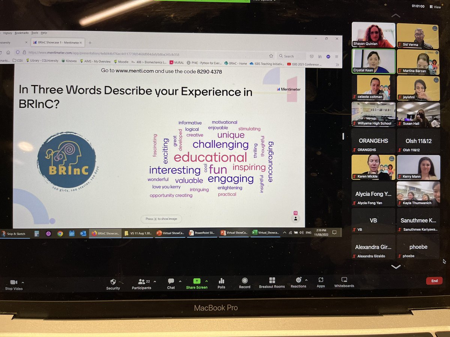Open Windows notification center icon
Viewport: 450px width, 337px height.
334,233
